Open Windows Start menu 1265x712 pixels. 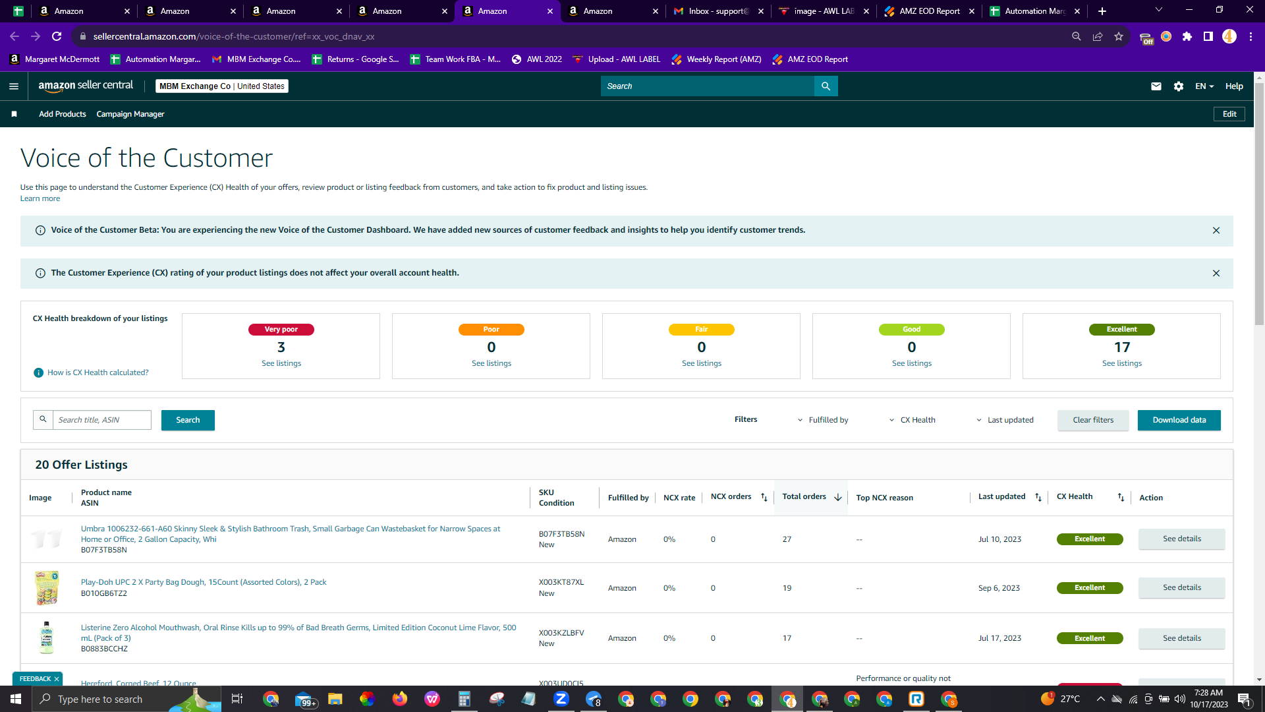coord(16,699)
